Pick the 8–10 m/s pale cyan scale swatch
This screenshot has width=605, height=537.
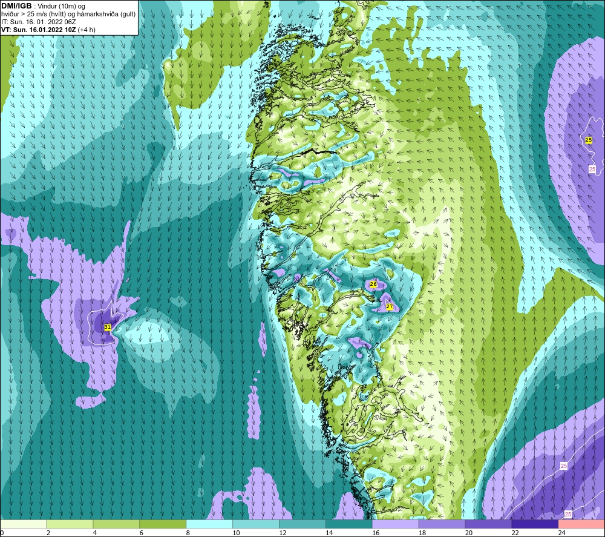click(209, 524)
